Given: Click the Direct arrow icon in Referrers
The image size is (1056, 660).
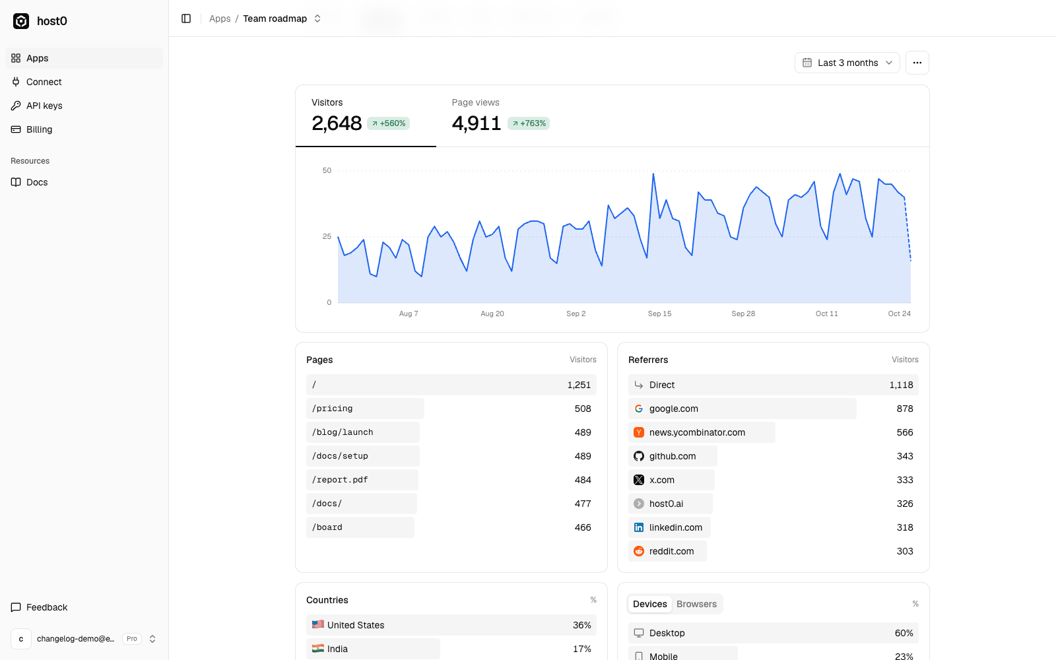Looking at the screenshot, I should (x=639, y=385).
